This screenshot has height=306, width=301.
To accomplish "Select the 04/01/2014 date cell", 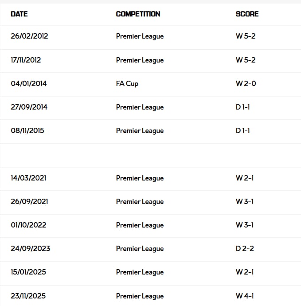I will (x=29, y=83).
